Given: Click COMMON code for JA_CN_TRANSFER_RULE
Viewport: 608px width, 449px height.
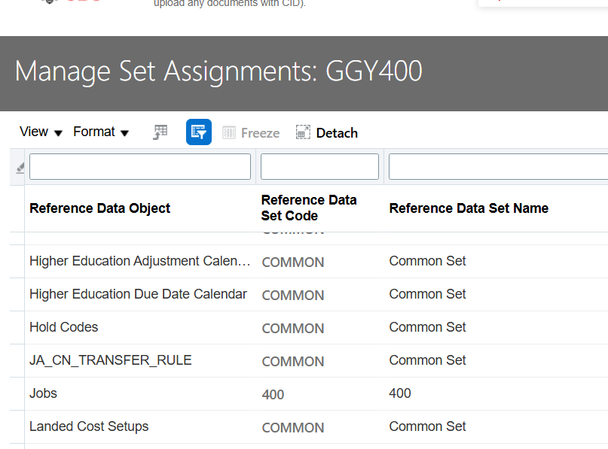Looking at the screenshot, I should coord(293,362).
